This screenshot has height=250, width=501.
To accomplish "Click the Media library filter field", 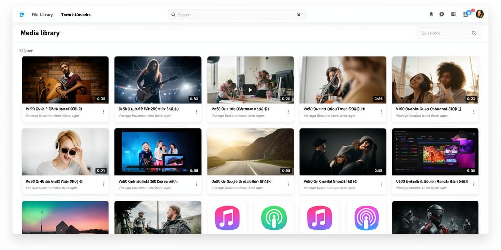I will pyautogui.click(x=448, y=33).
